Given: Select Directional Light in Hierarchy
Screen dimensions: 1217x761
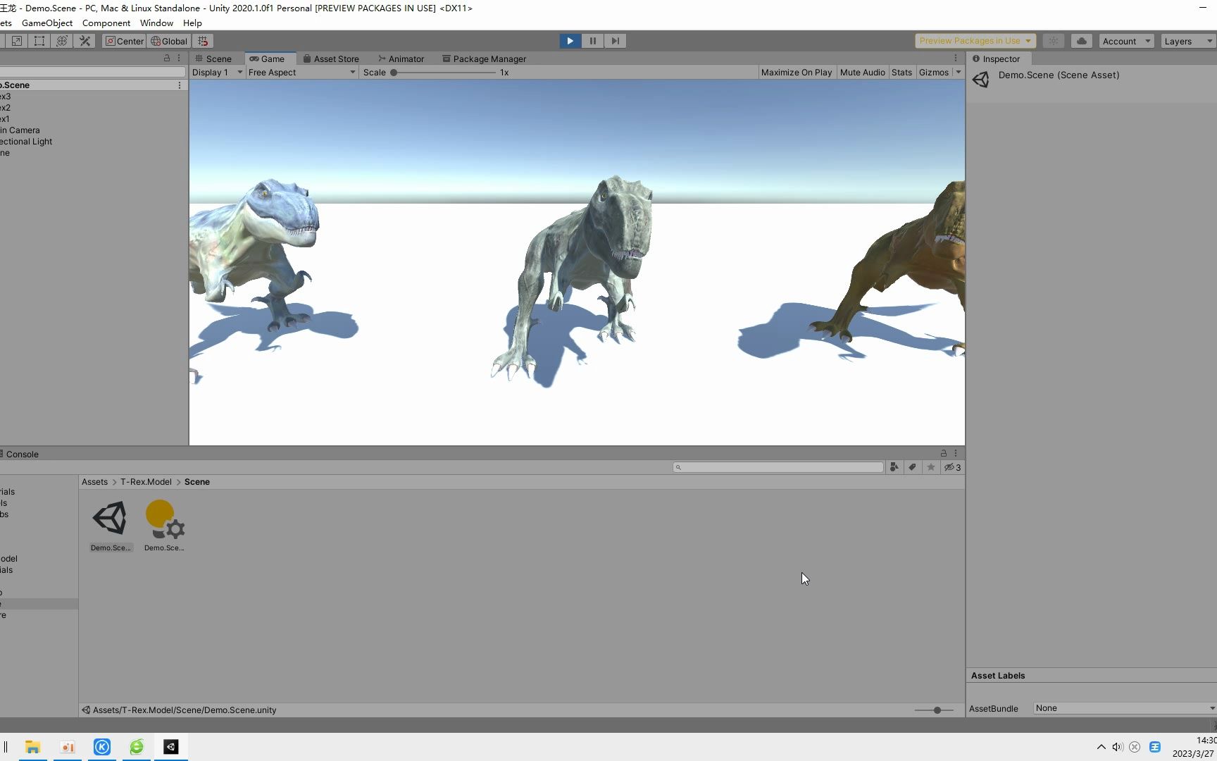Looking at the screenshot, I should point(26,141).
